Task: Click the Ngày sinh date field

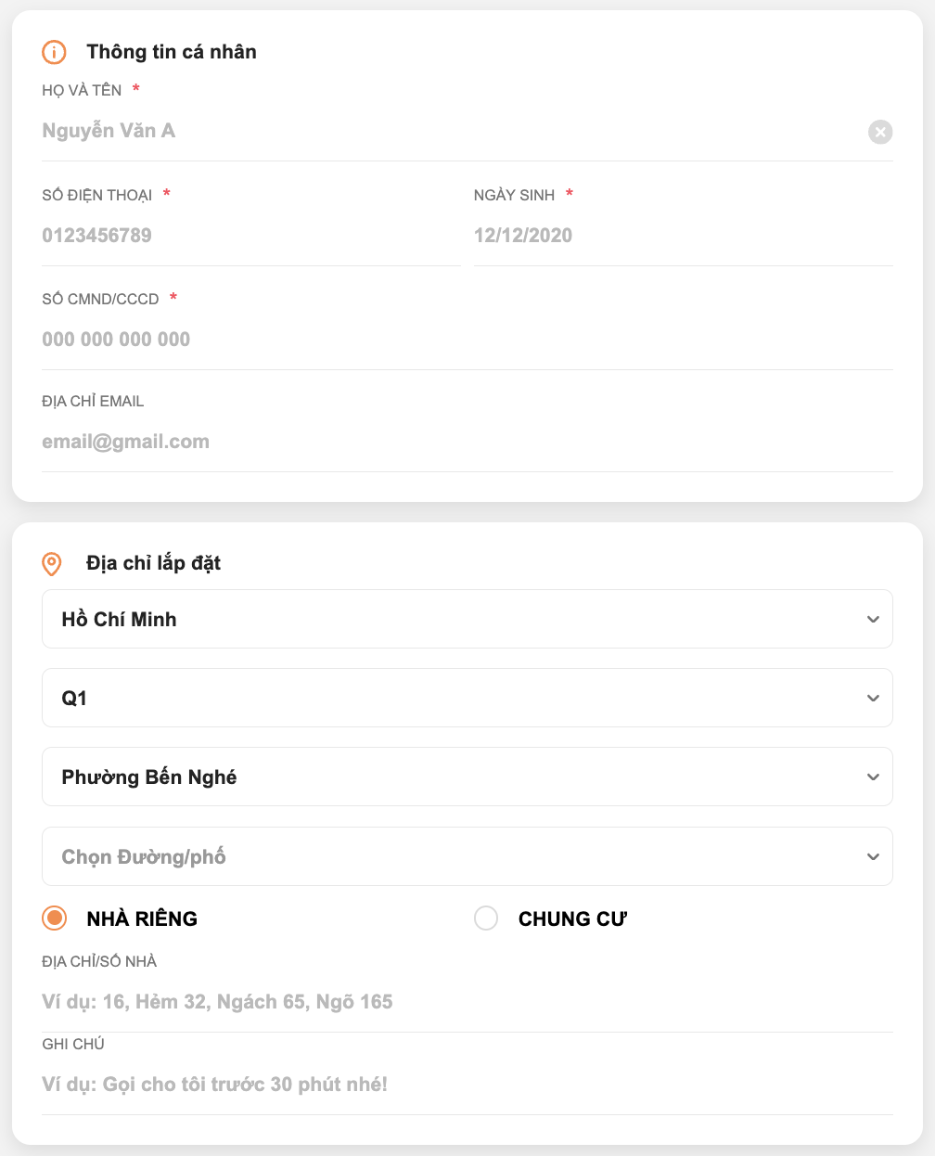Action: click(x=683, y=236)
